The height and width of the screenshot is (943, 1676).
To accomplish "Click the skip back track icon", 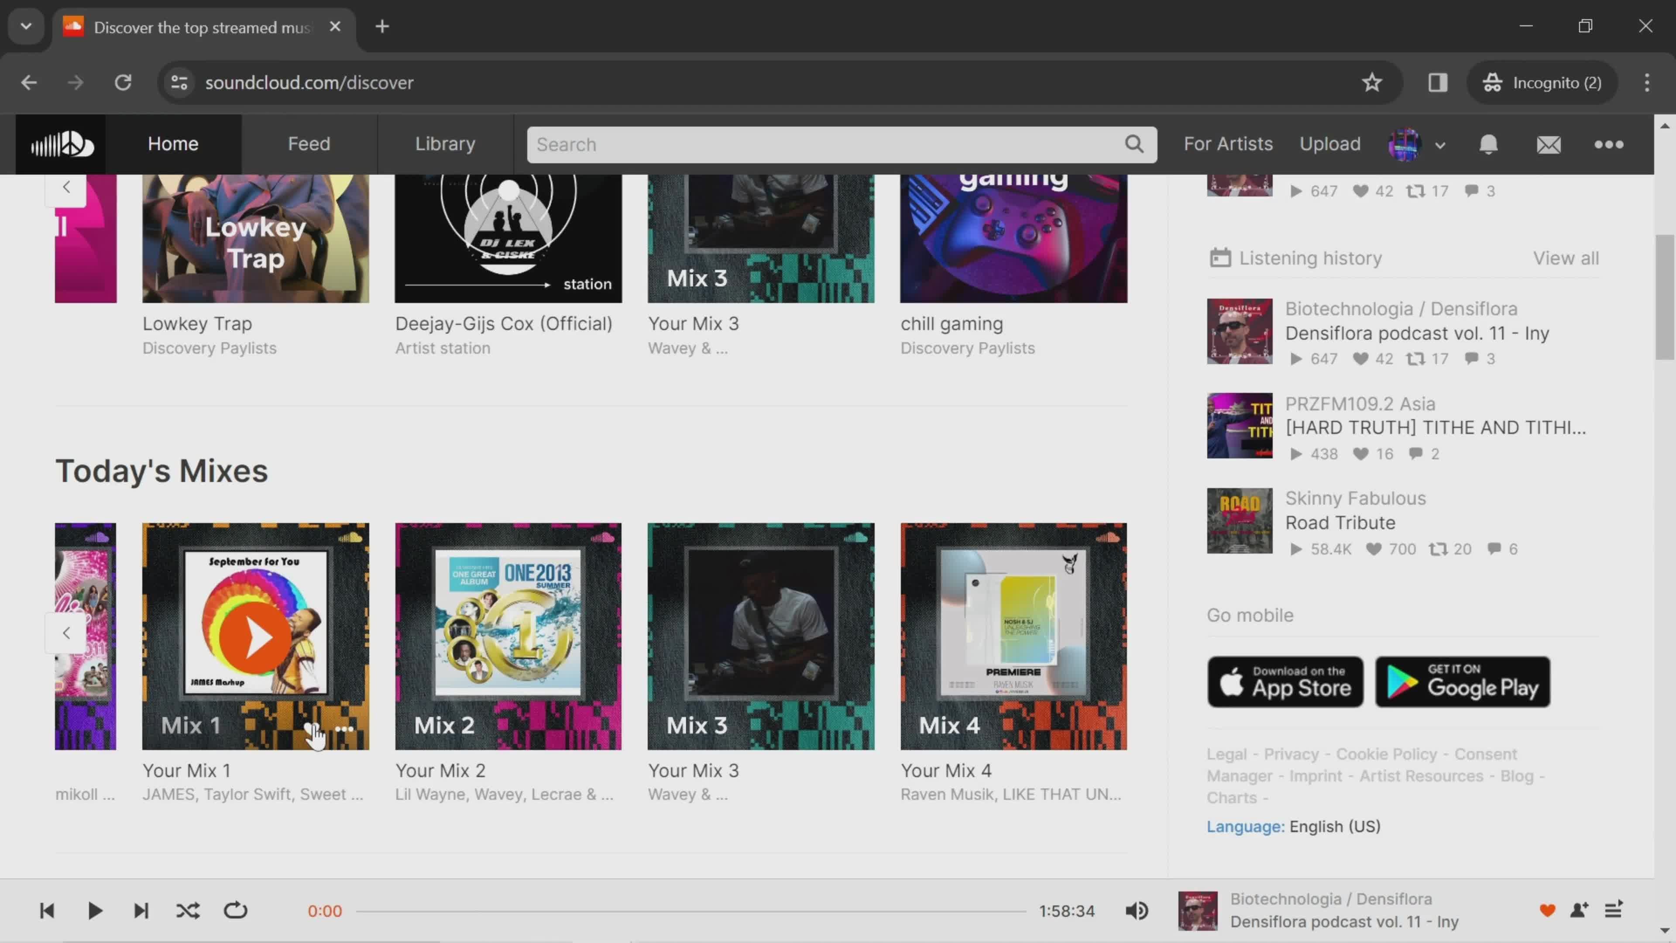I will [x=46, y=910].
